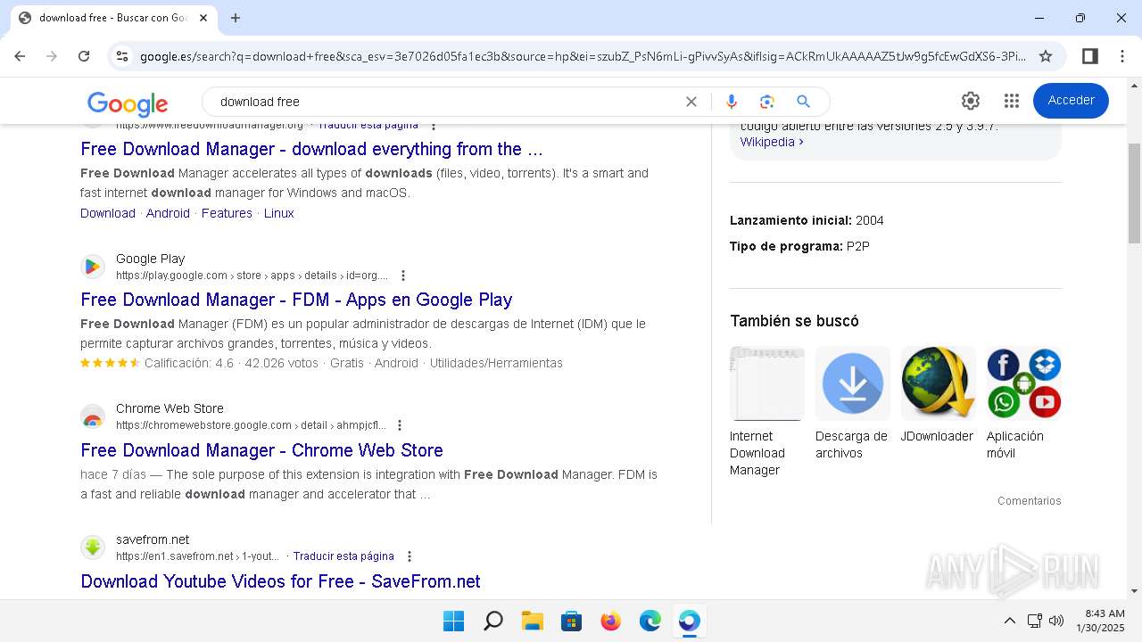Click the Chrome Web Store favicon
The image size is (1142, 642).
pos(93,416)
